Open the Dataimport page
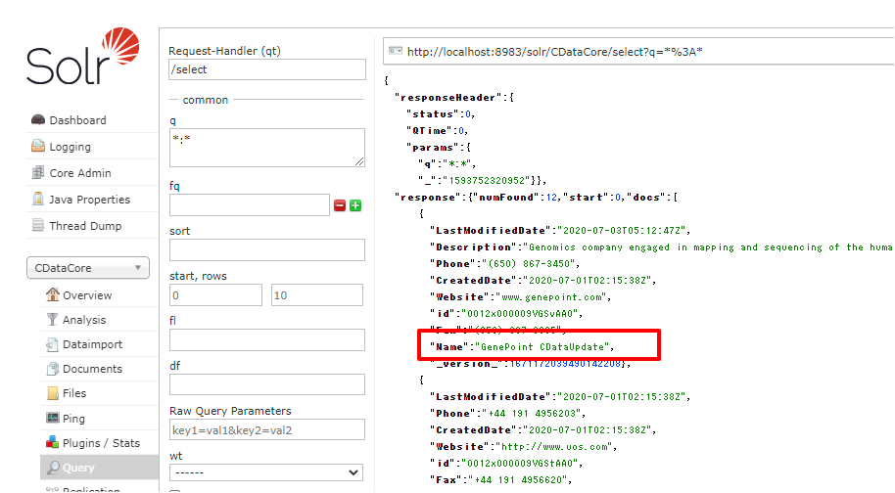Screen dimensions: 895x493 91,344
